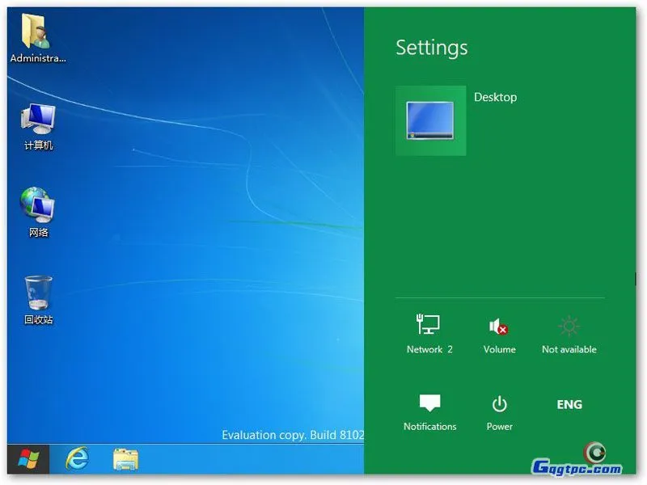This screenshot has width=647, height=485.
Task: Toggle the muted Volume speaker icon
Action: 499,326
